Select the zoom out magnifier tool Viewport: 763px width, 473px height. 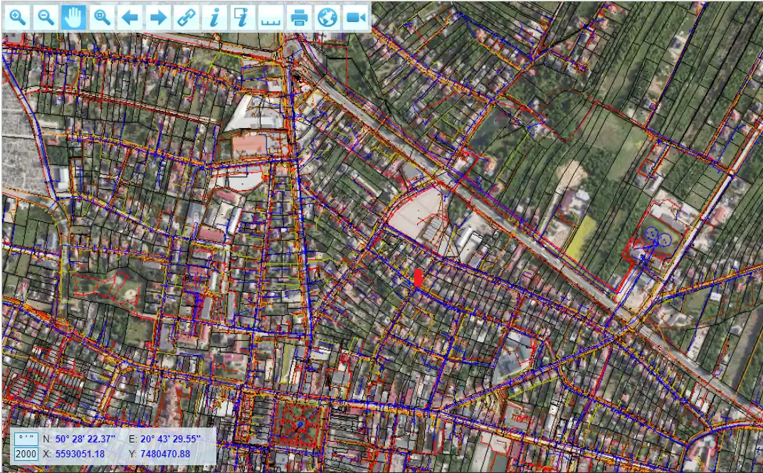[46, 18]
